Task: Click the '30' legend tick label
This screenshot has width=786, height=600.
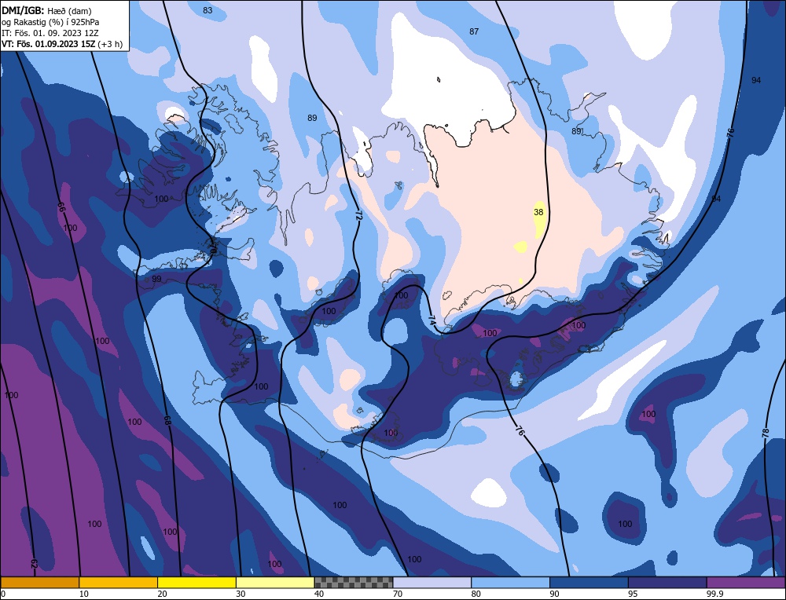Action: (241, 594)
